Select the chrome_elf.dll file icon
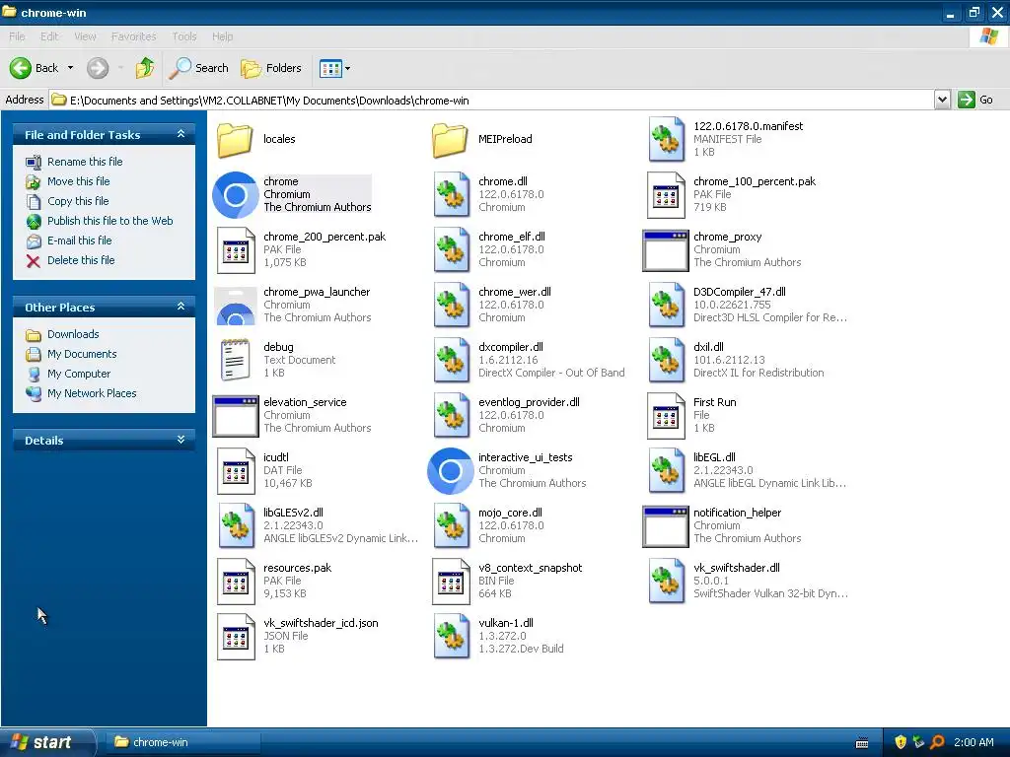 pos(450,249)
